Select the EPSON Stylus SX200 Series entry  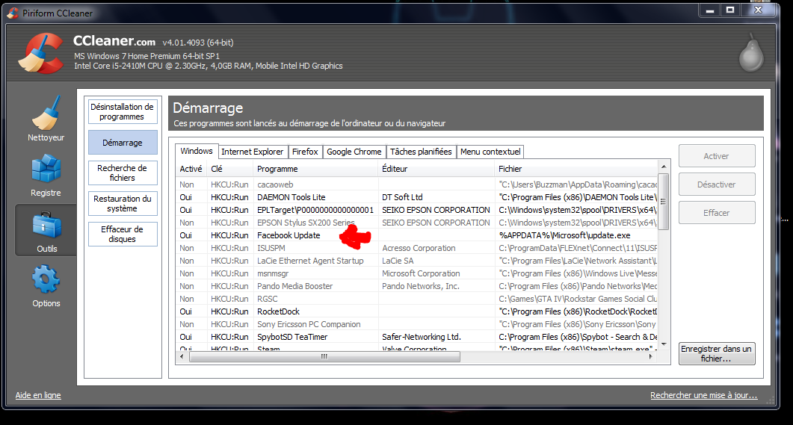(417, 223)
